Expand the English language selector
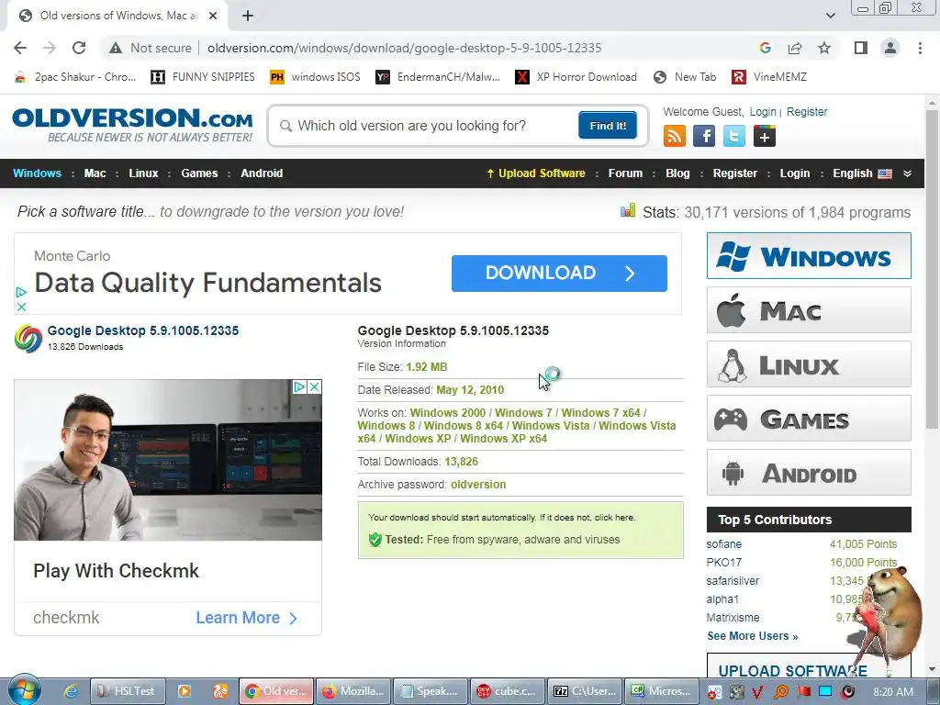Screen dimensions: 940x705 (x=861, y=173)
